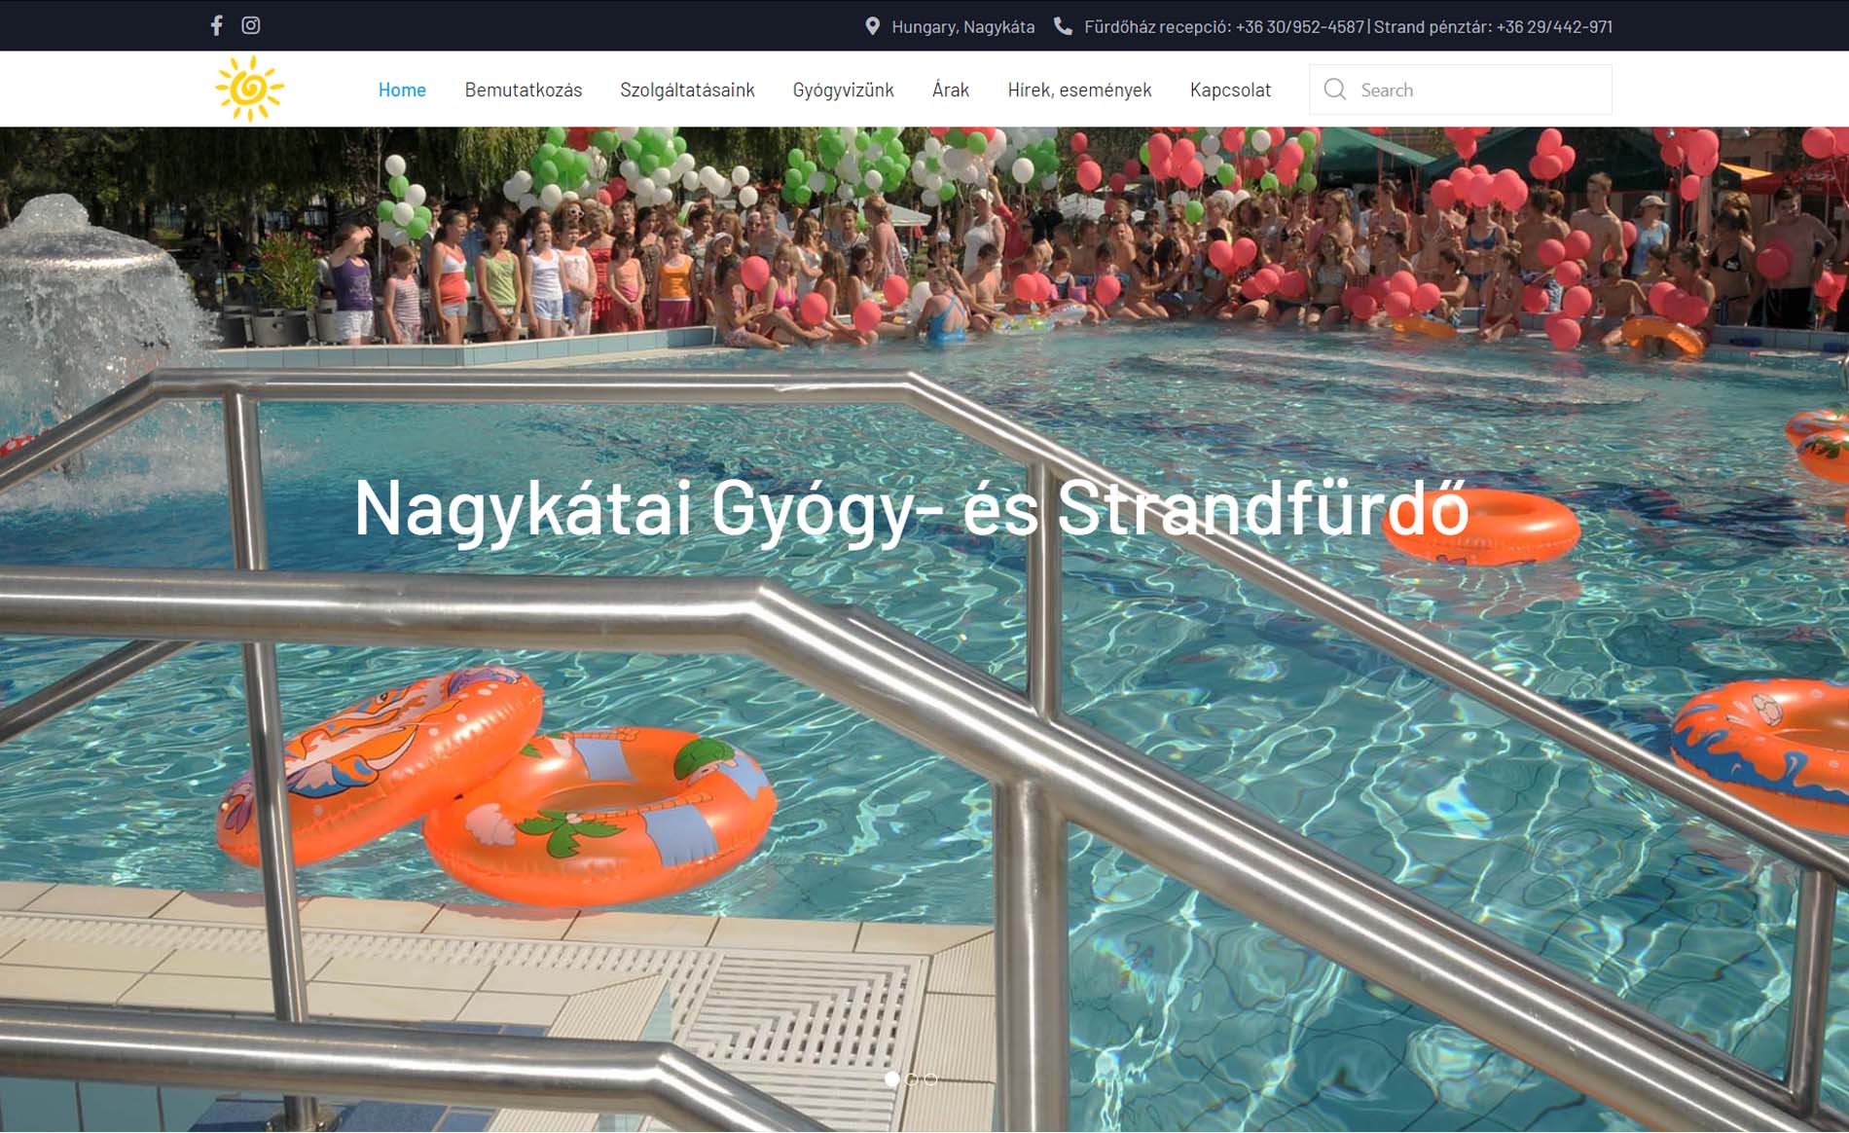Click the magnifier search icon
1849x1133 pixels.
click(1335, 90)
